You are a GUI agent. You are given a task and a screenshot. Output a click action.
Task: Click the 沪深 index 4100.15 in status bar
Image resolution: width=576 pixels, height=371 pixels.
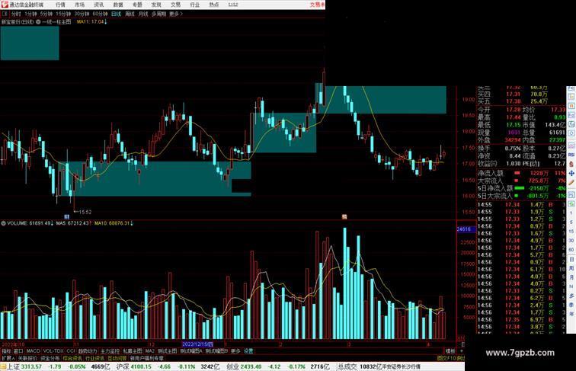142,366
